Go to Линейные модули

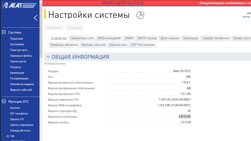click(22, 84)
